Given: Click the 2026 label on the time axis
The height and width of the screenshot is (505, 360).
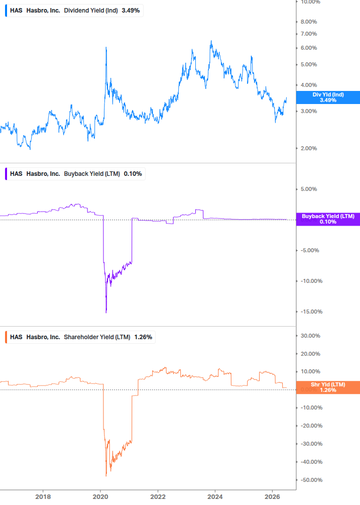Looking at the screenshot, I should tap(272, 496).
